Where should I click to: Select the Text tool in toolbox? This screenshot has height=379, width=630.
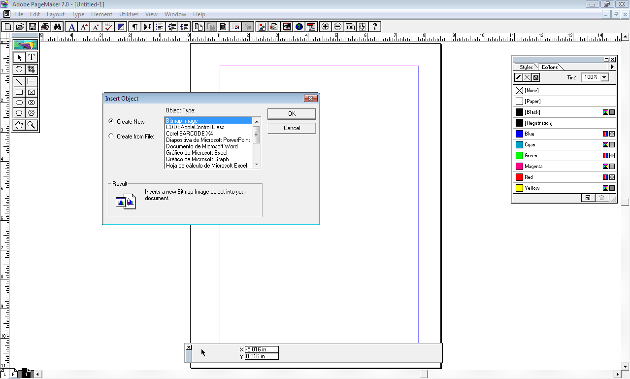pyautogui.click(x=32, y=58)
